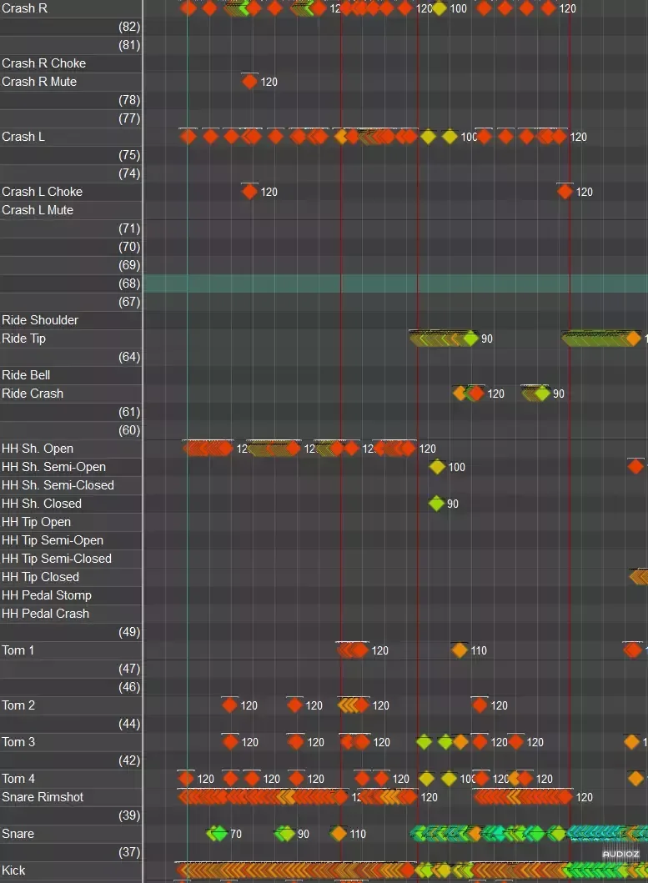Click the unnamed (75) note row label
Image resolution: width=648 pixels, height=883 pixels.
[129, 155]
